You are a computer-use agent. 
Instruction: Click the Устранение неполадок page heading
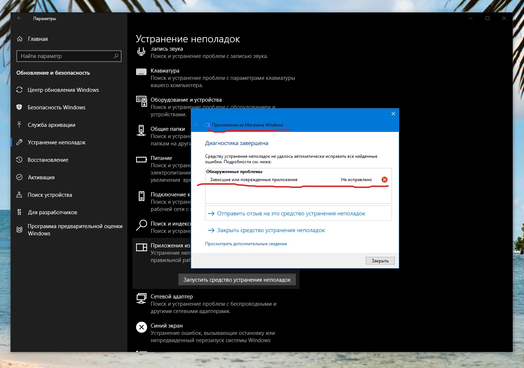tap(188, 39)
